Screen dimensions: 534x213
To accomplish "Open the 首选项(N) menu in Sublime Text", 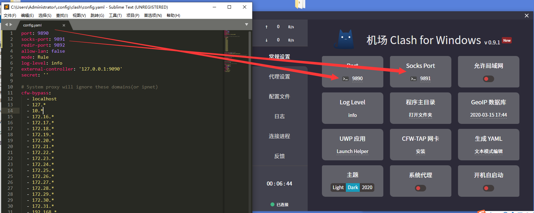I will click(153, 16).
